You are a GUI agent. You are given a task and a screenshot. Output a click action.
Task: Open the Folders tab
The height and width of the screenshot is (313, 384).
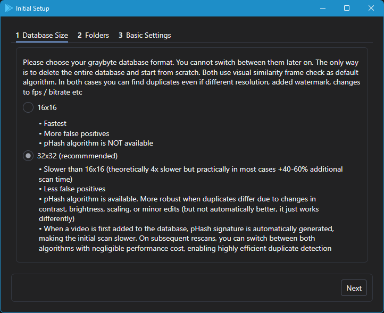[93, 35]
